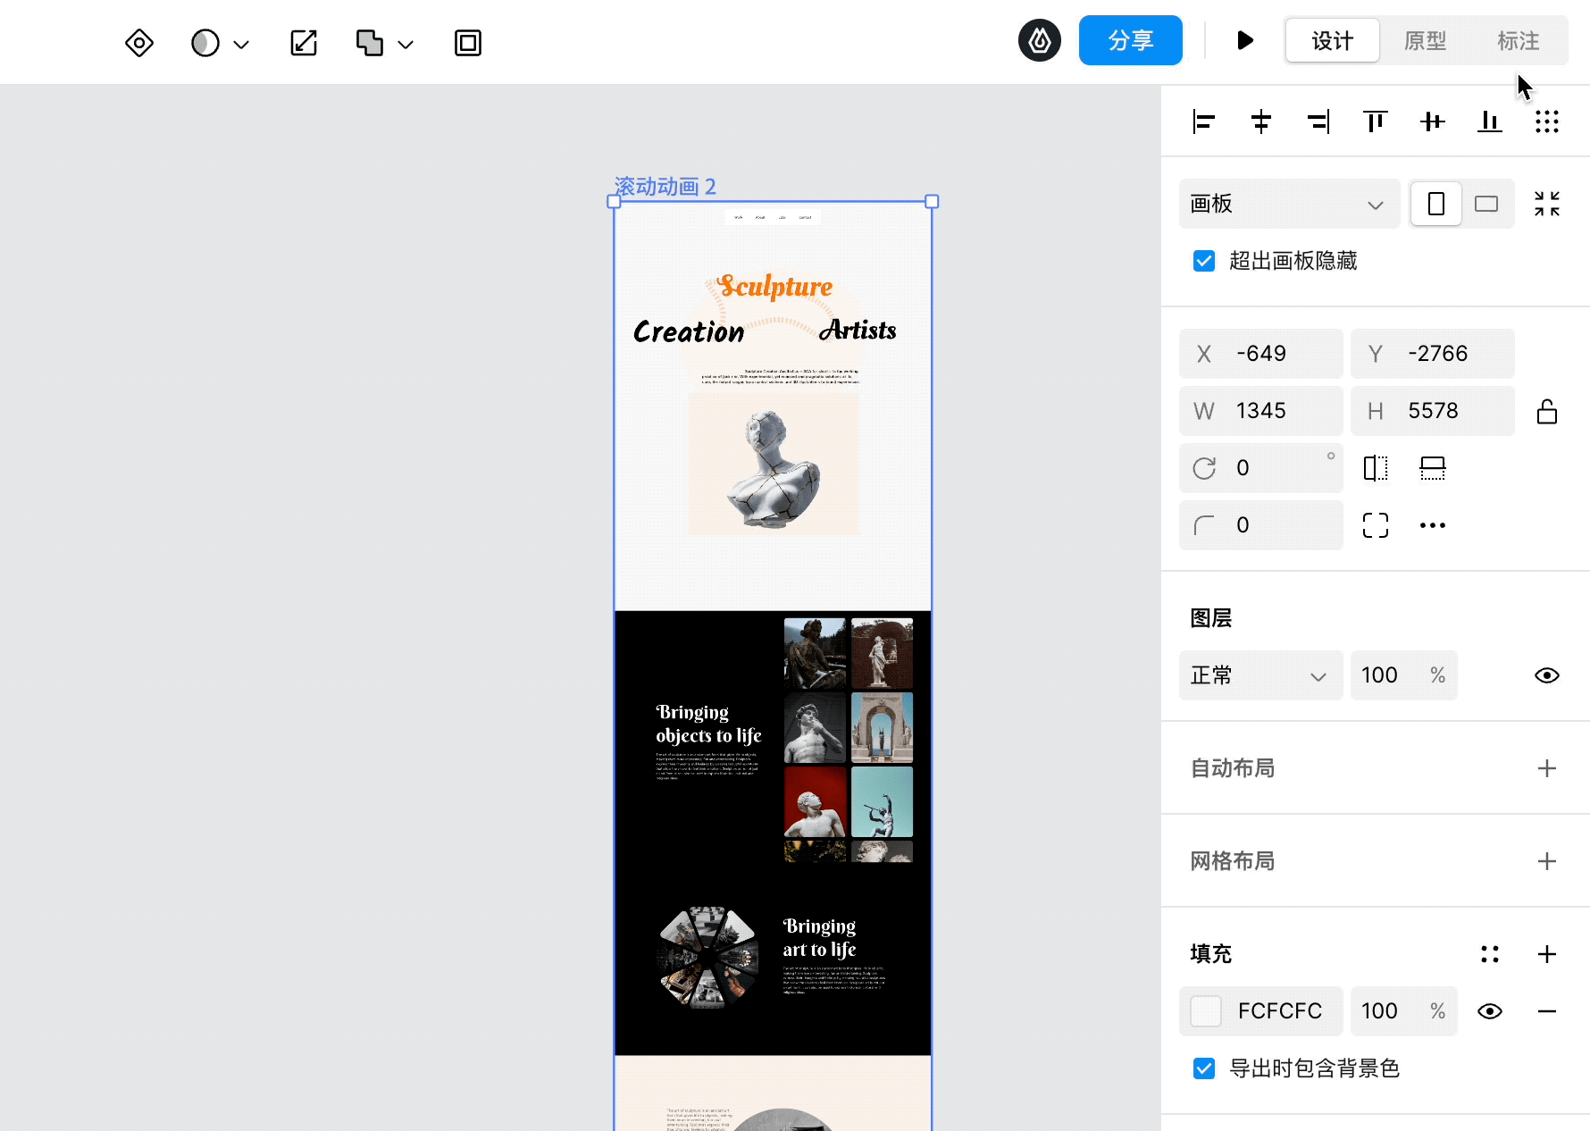1590x1131 pixels.
Task: Click the half-circle mask tool icon
Action: (x=205, y=43)
